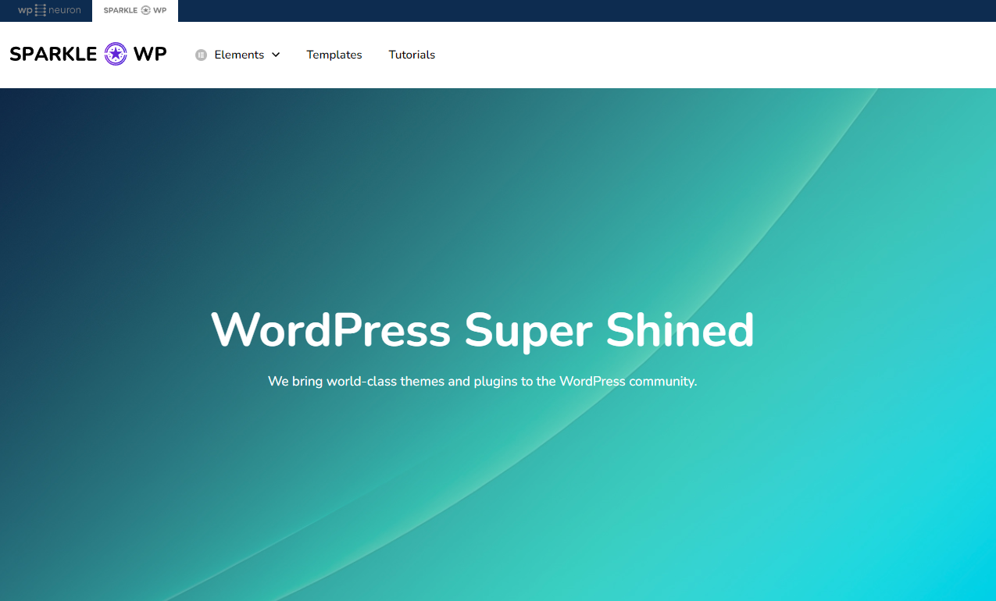Click the Elementor icon beside Elements

pyautogui.click(x=201, y=55)
